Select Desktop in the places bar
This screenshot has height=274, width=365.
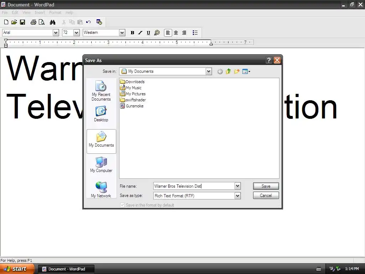101,114
